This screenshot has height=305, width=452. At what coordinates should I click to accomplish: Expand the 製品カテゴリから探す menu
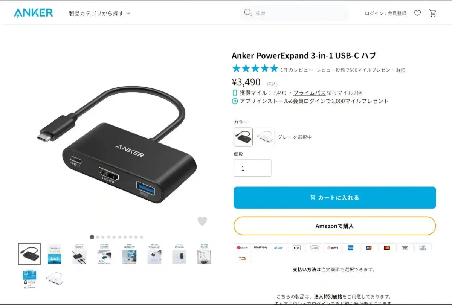tap(99, 13)
